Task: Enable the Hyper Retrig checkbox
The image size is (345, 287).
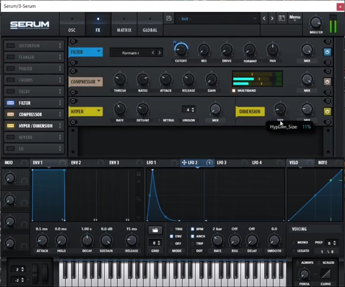Action: tap(159, 120)
